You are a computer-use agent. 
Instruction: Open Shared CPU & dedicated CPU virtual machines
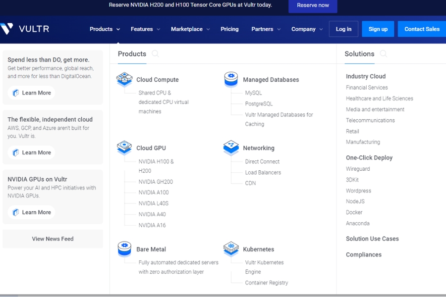tap(164, 102)
